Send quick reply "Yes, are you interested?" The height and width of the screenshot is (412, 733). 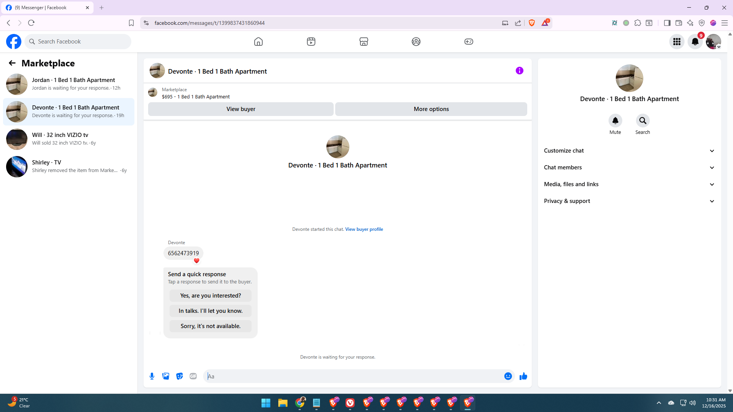coord(210,296)
